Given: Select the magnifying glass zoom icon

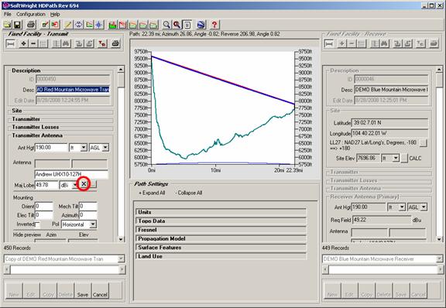Looking at the screenshot, I should pyautogui.click(x=166, y=25).
